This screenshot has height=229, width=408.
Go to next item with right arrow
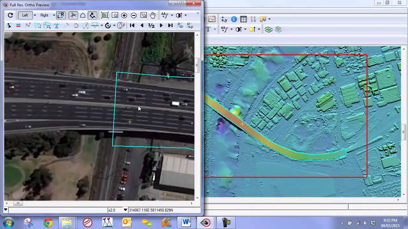point(161,25)
